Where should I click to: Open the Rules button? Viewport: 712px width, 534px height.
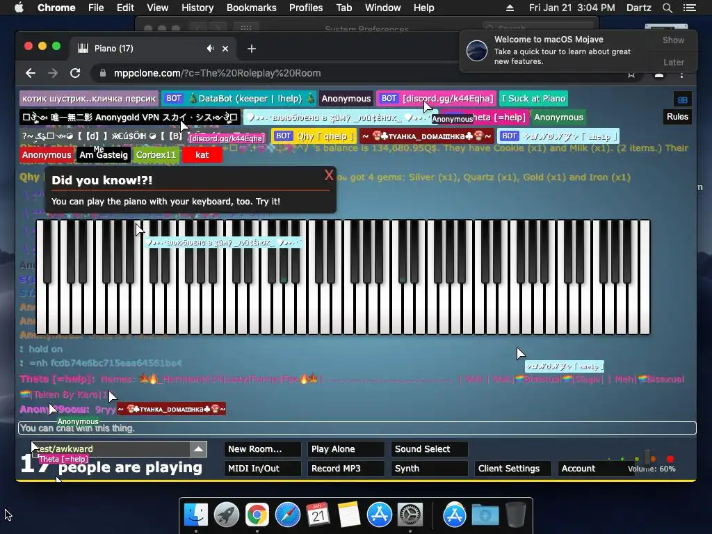tap(677, 117)
